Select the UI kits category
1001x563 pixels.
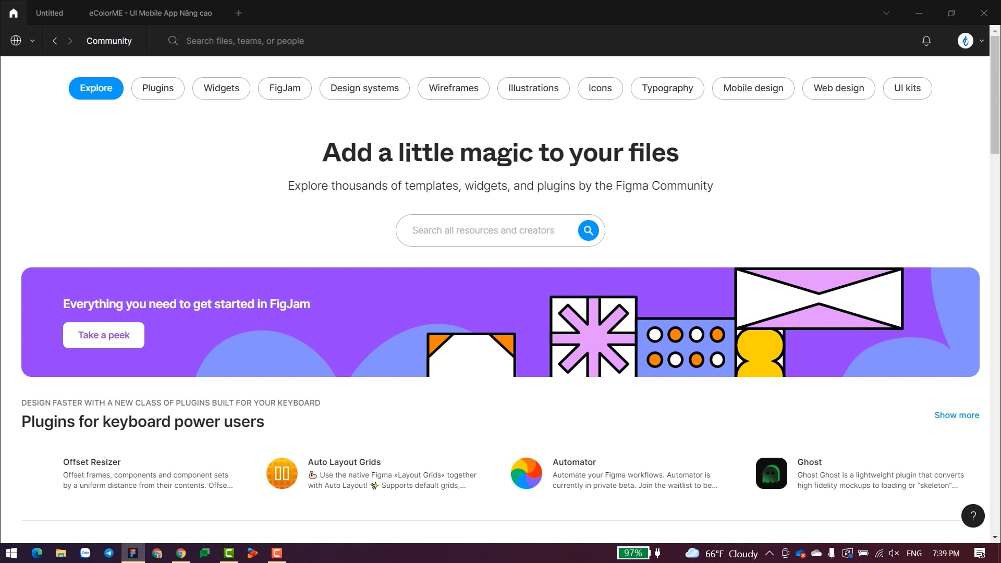click(908, 88)
